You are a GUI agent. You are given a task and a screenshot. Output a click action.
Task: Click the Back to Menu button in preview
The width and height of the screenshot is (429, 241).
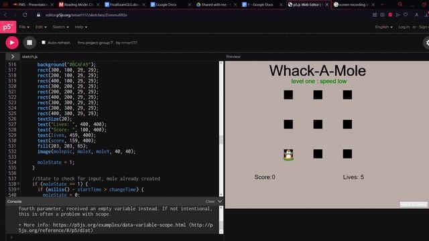click(414, 204)
